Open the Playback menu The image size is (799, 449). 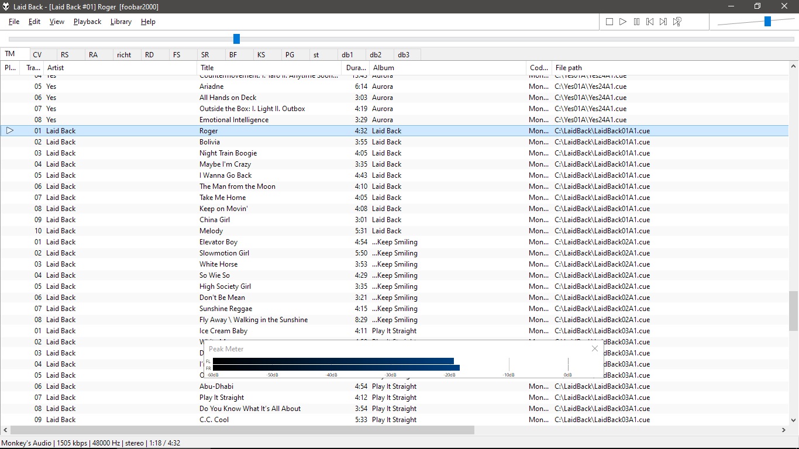coord(87,22)
